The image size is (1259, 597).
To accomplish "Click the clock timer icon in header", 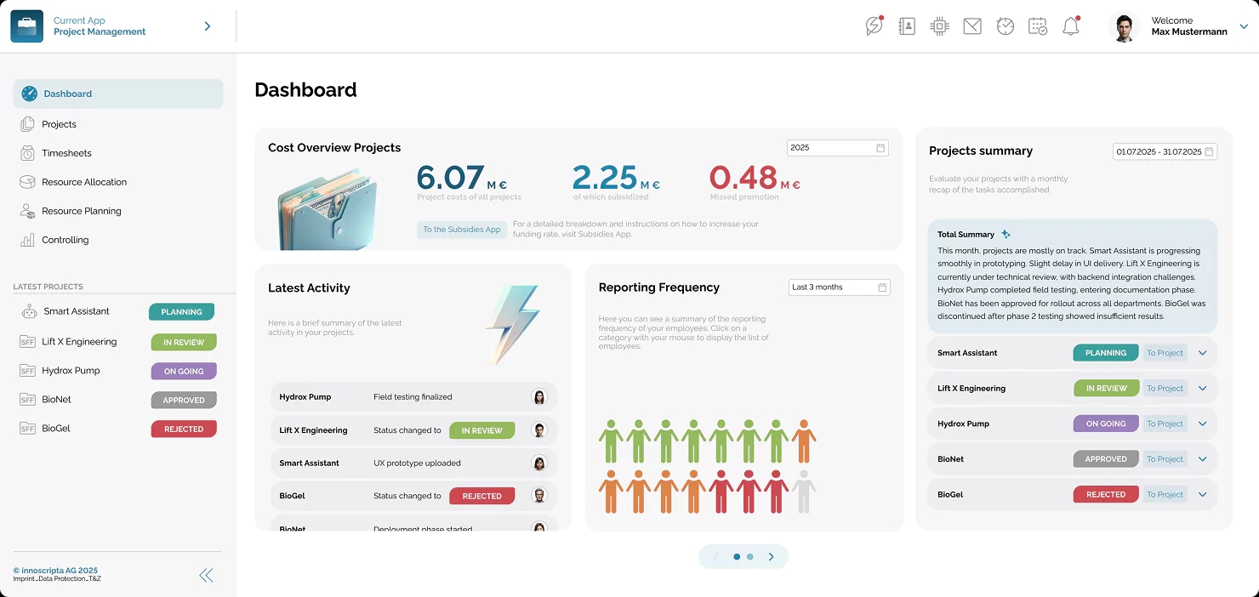I will (x=1005, y=26).
